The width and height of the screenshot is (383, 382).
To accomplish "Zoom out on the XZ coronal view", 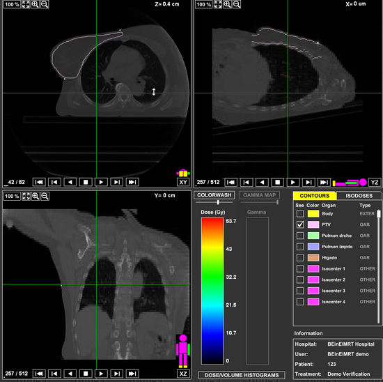I will 45,196.
